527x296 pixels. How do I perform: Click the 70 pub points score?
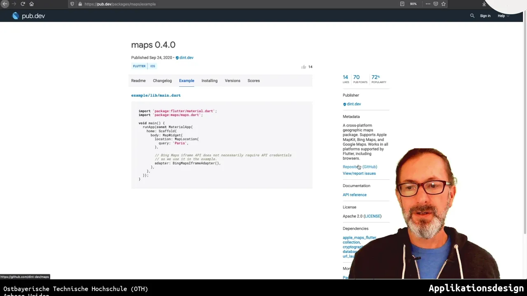pyautogui.click(x=360, y=79)
